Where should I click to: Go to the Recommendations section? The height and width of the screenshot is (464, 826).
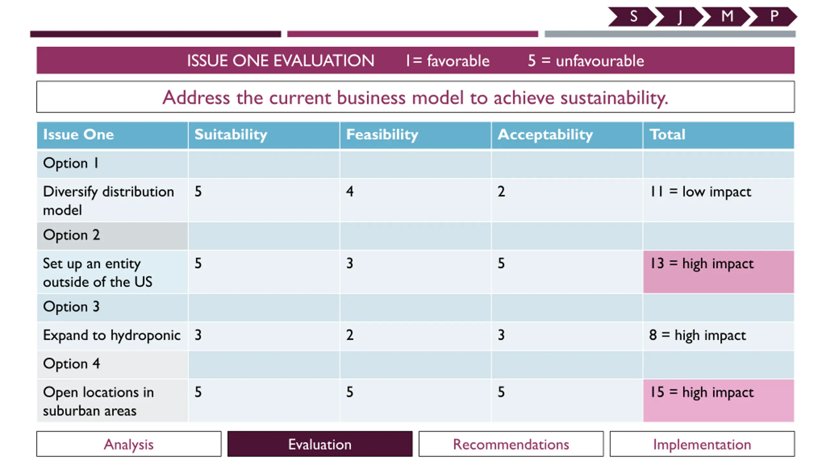tap(511, 444)
